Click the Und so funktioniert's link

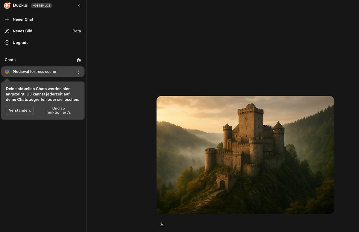pos(59,110)
